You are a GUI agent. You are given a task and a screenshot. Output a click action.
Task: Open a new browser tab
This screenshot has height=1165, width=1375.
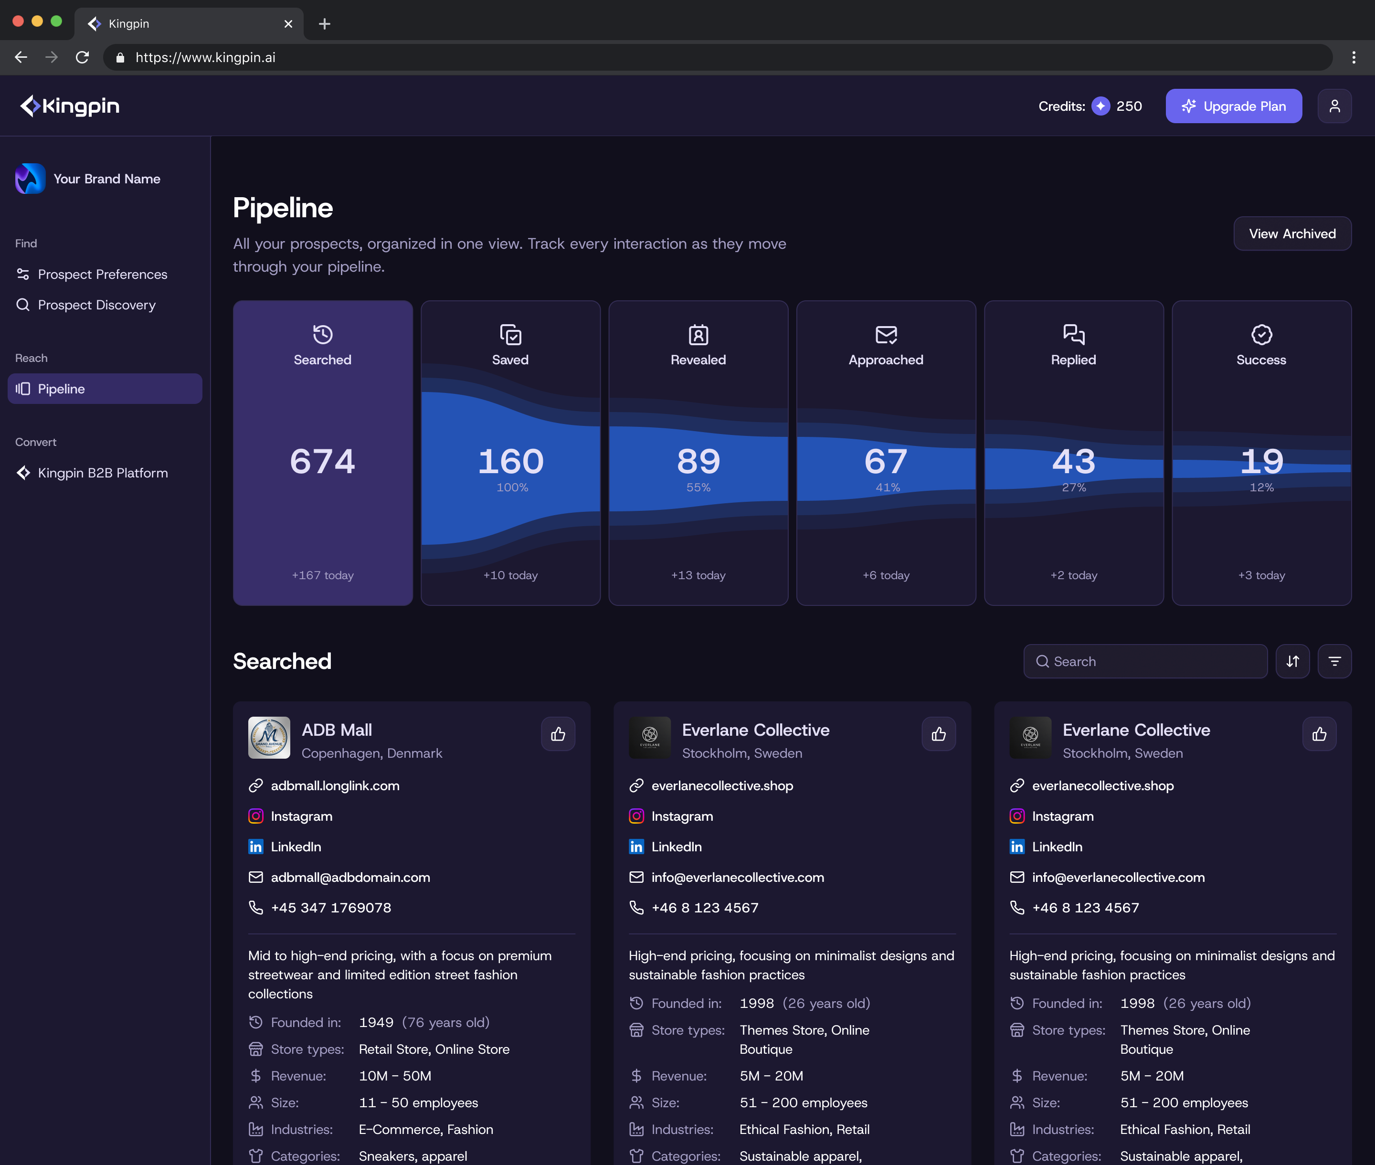(x=324, y=24)
